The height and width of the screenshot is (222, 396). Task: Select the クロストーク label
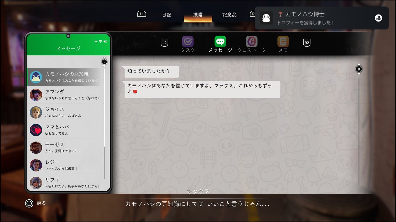pos(252,50)
